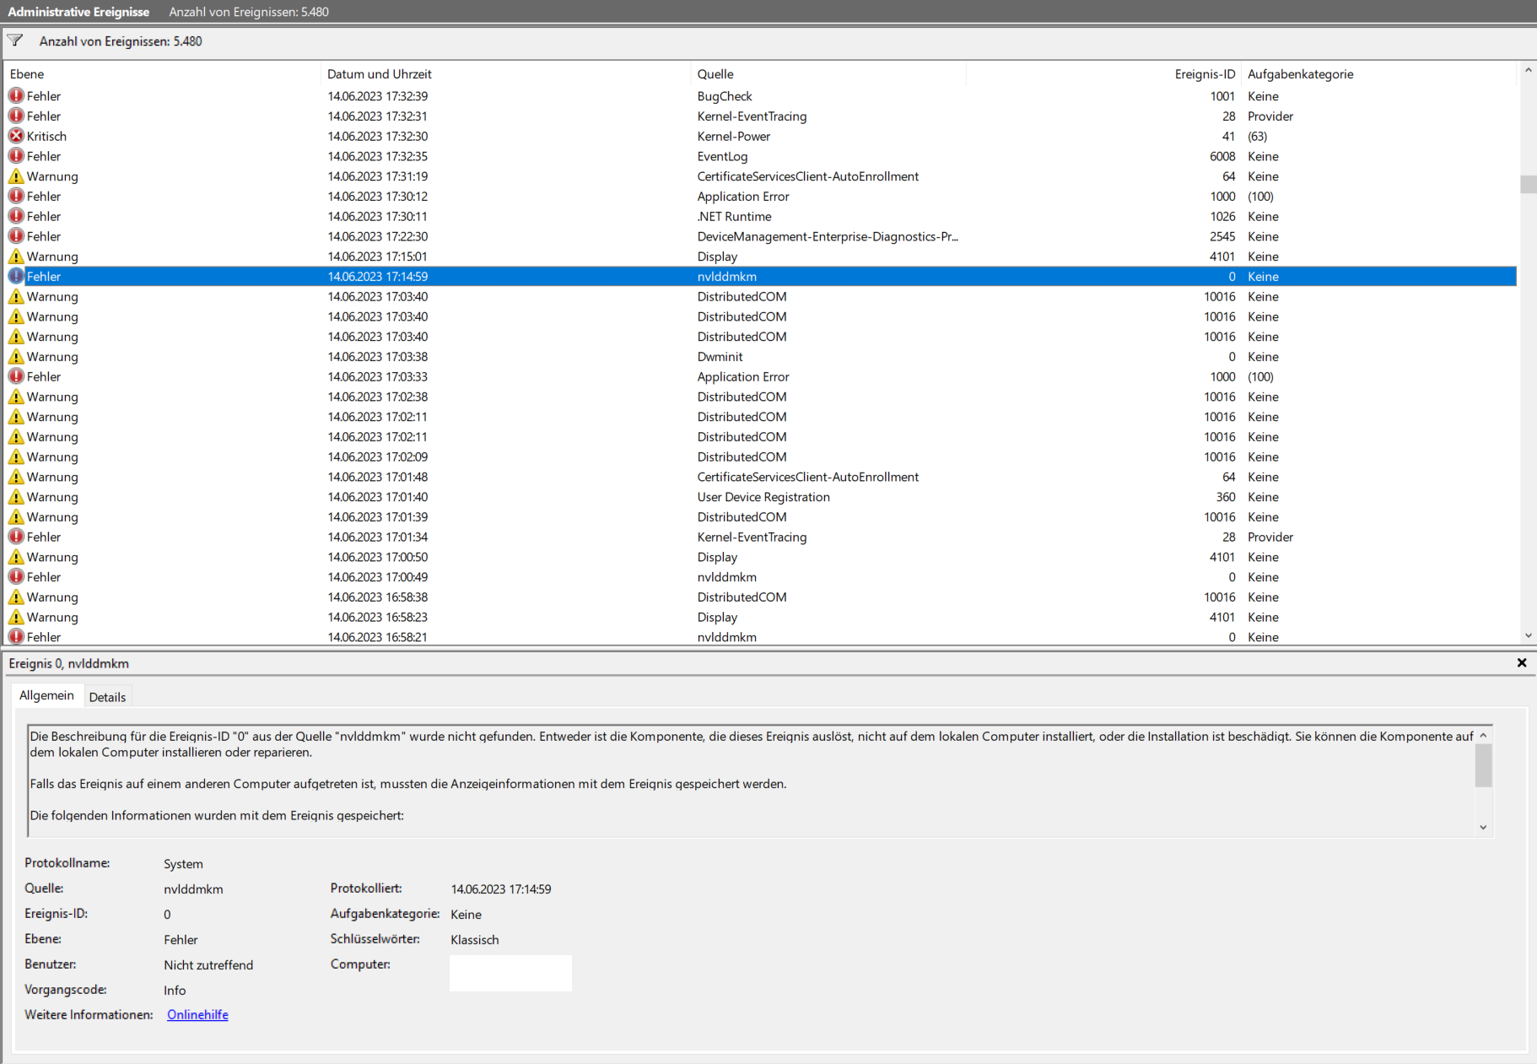Click warning icon of 17:31:19 CertificateServicesClient event

point(16,176)
